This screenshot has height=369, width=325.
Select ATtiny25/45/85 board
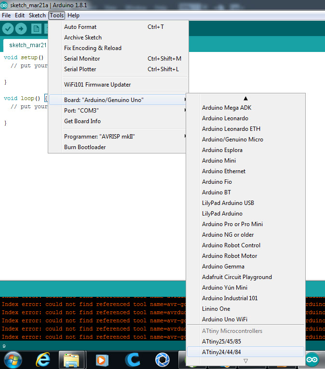[245, 342]
